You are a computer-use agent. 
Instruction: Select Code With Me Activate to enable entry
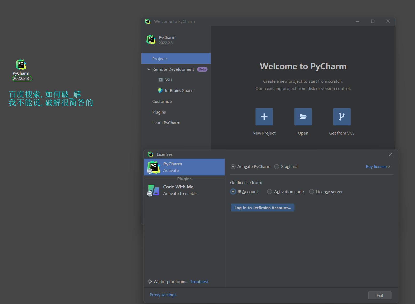click(x=184, y=190)
